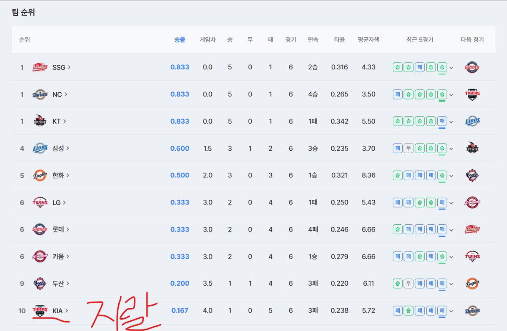Expand NC's recent 5 games chevron
This screenshot has height=331, width=507.
pos(451,95)
